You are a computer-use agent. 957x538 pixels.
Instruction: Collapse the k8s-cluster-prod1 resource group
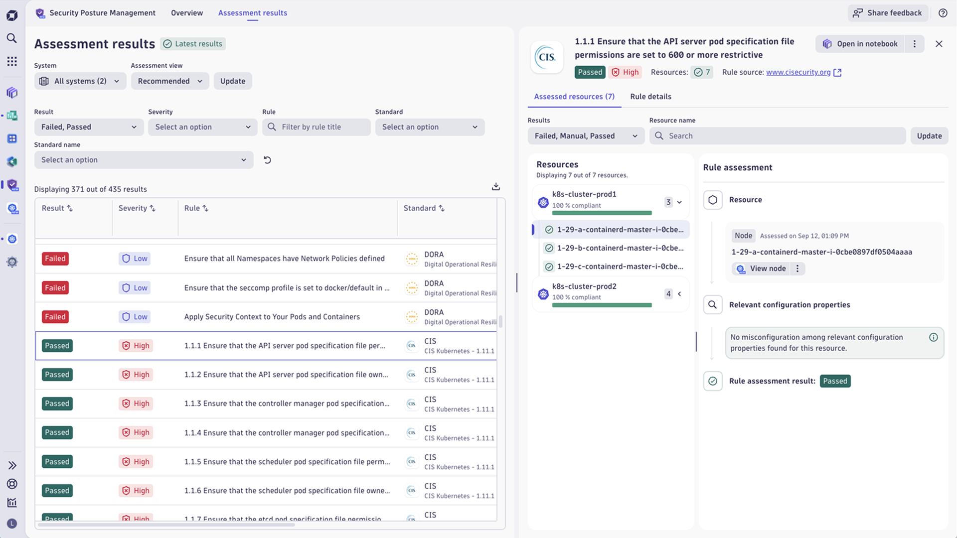coord(679,202)
